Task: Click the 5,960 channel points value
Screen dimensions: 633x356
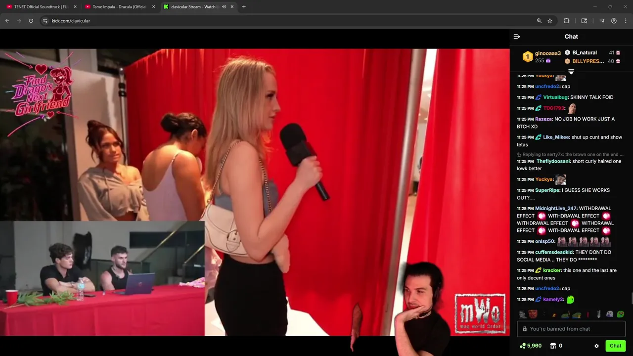Action: click(x=534, y=346)
